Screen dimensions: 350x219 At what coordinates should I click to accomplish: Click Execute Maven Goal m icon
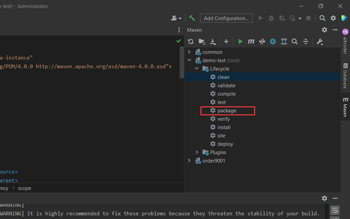[x=251, y=41]
